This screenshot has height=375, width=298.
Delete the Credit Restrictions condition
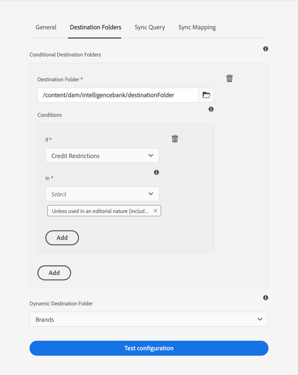coord(175,139)
